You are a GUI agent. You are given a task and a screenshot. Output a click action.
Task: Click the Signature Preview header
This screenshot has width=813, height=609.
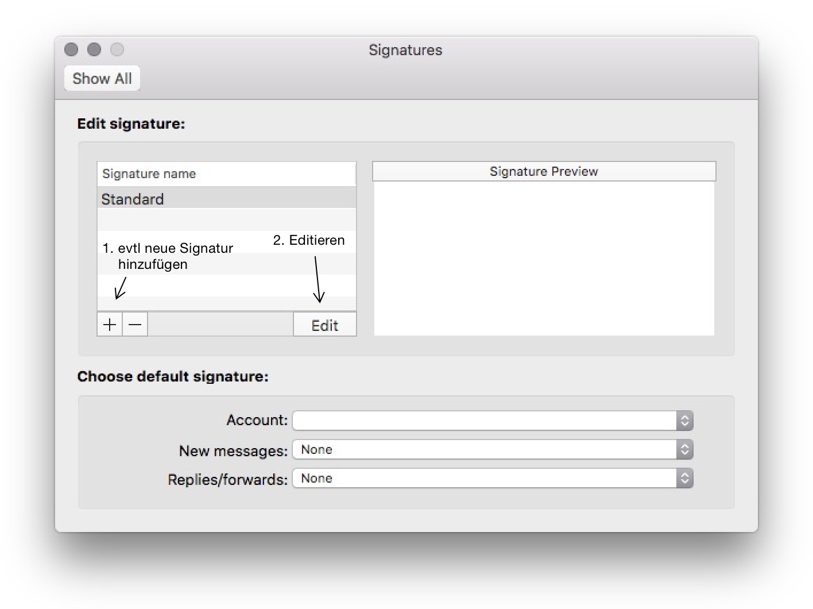pyautogui.click(x=544, y=171)
